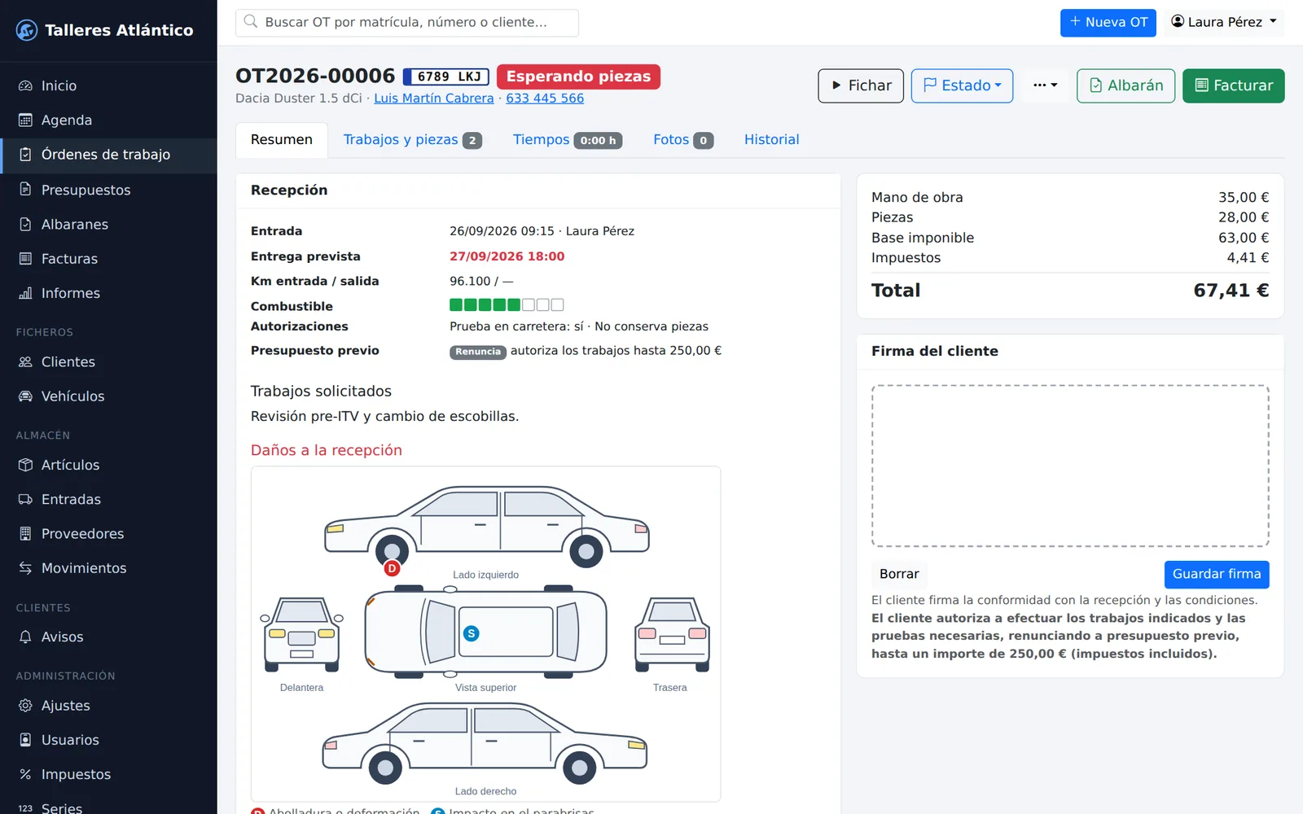The image size is (1303, 814).
Task: Open client link Luis Martín Cabrera
Action: [x=433, y=98]
